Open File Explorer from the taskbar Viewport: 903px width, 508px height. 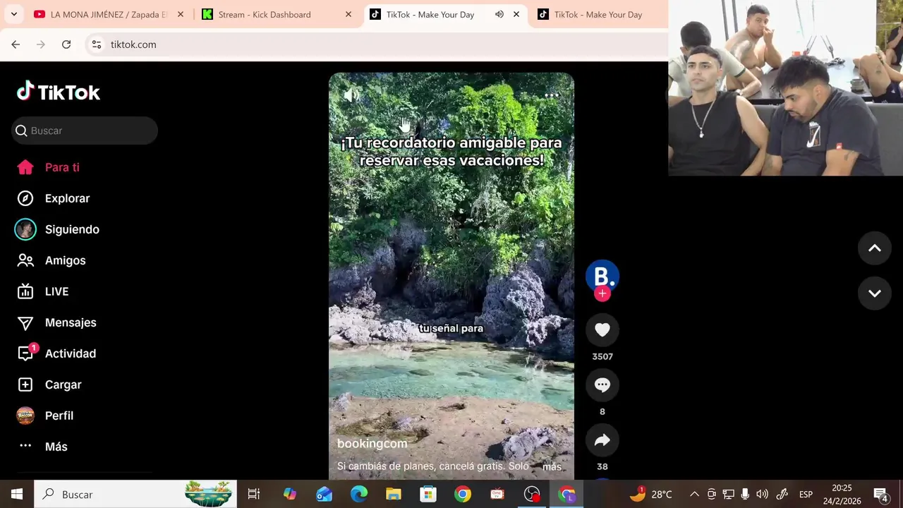tap(393, 494)
